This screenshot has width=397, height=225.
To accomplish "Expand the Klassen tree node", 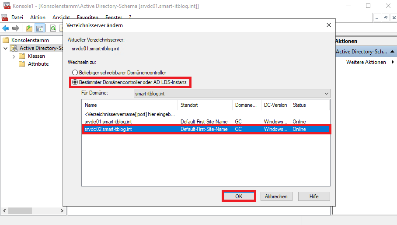I will click(x=14, y=56).
